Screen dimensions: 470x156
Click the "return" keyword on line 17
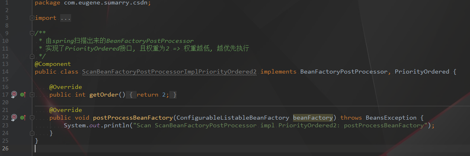(x=148, y=95)
